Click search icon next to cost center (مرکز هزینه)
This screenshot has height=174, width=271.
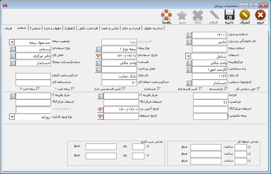click(189, 63)
